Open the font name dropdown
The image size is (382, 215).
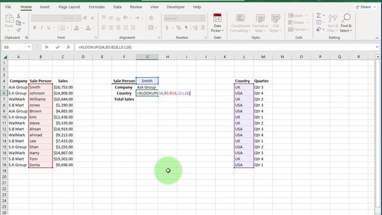[x=66, y=19]
